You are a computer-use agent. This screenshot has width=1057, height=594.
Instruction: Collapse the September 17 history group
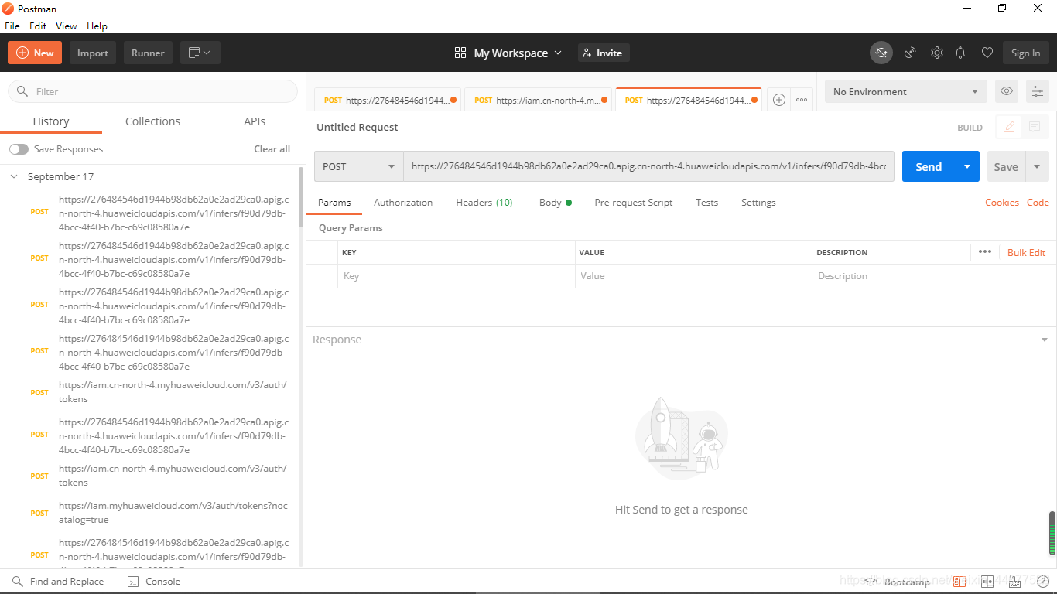[x=14, y=176]
